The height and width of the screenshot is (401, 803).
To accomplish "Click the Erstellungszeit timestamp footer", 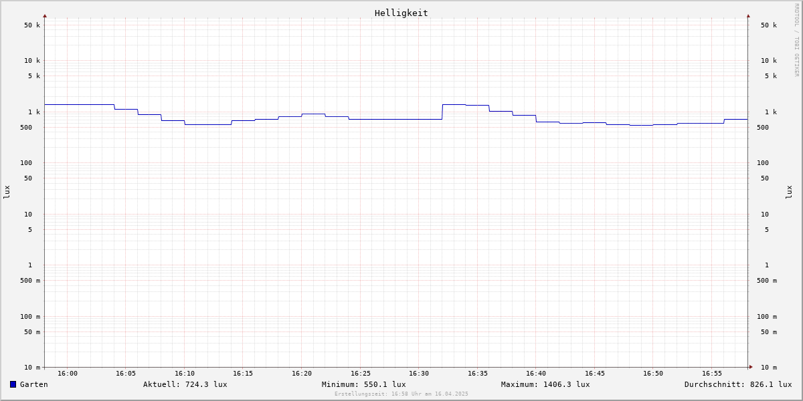I will (x=401, y=394).
